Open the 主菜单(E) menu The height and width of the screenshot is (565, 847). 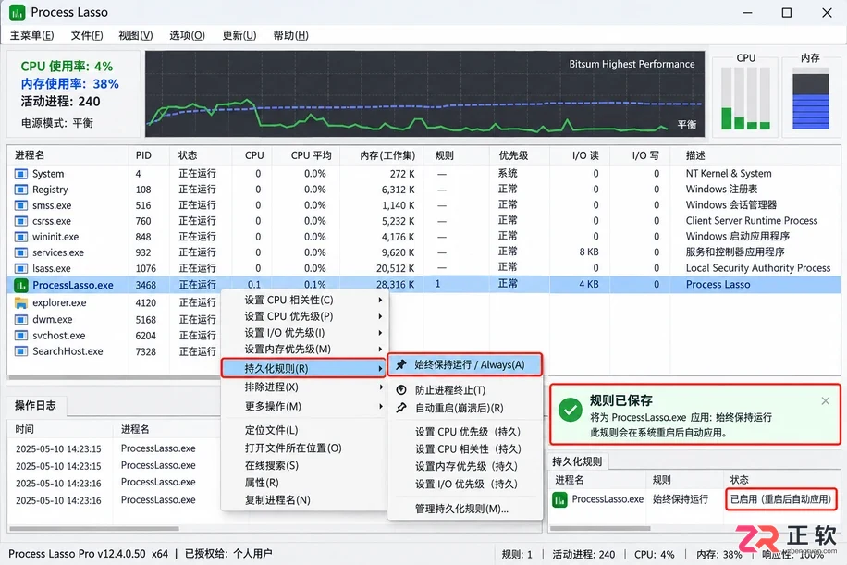pos(31,35)
